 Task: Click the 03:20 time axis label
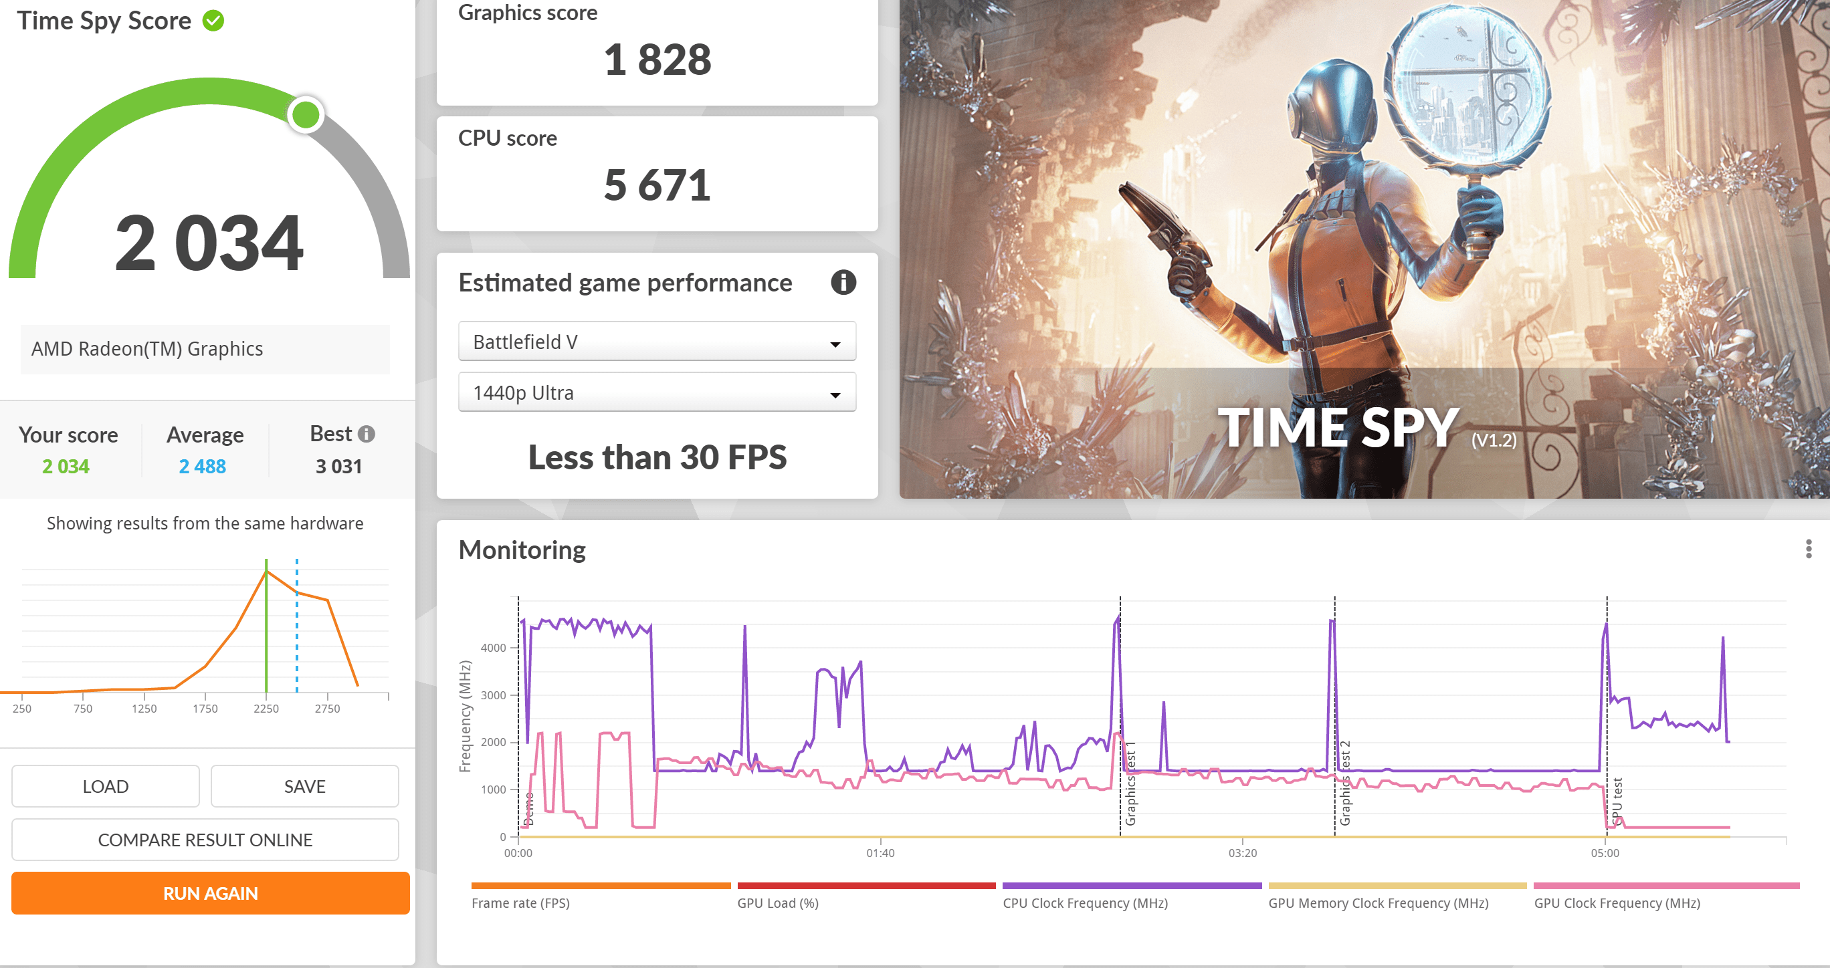pos(1243,852)
